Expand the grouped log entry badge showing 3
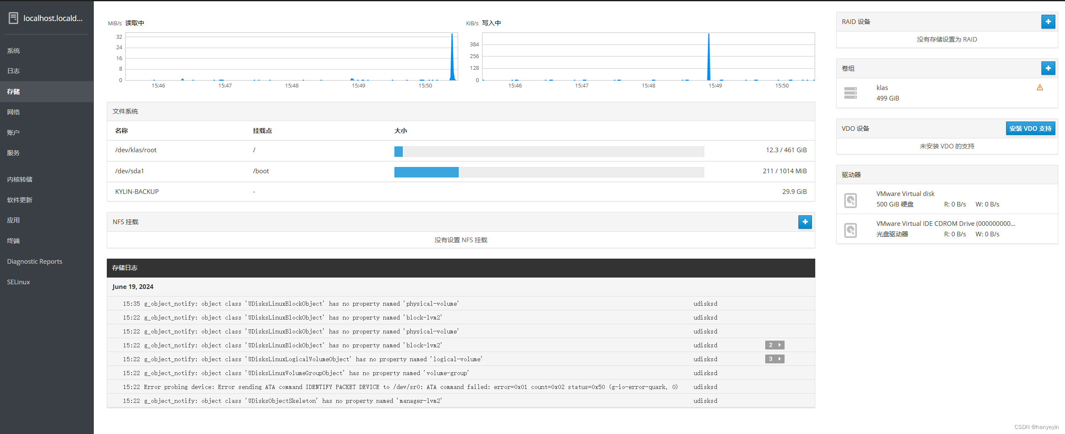1065x434 pixels. [x=774, y=359]
